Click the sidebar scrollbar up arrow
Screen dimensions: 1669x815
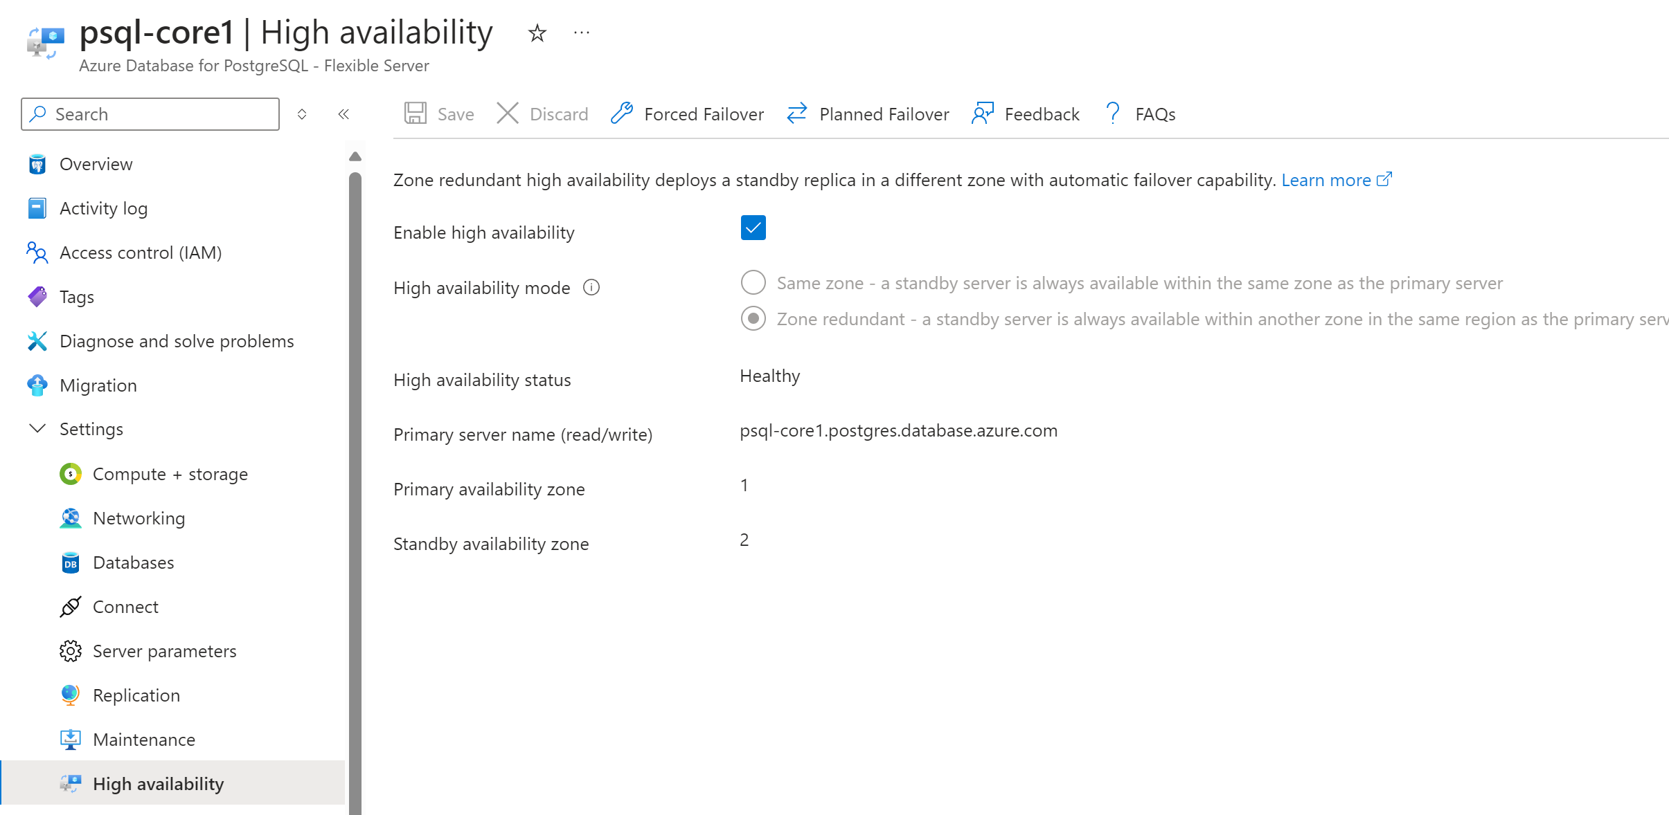pos(355,156)
